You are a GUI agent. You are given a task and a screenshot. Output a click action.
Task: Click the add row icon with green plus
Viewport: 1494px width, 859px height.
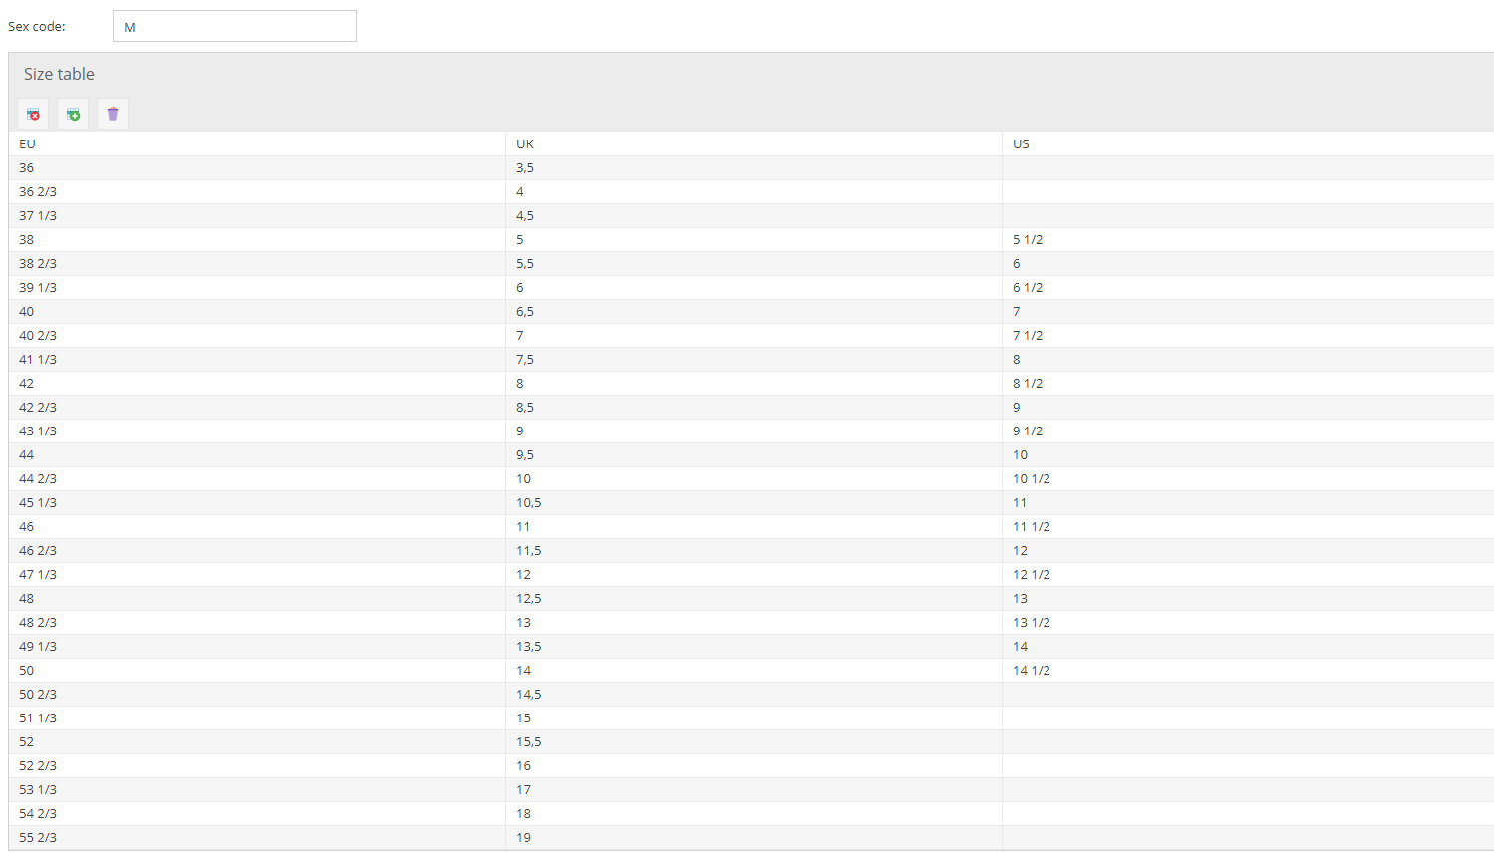point(73,114)
